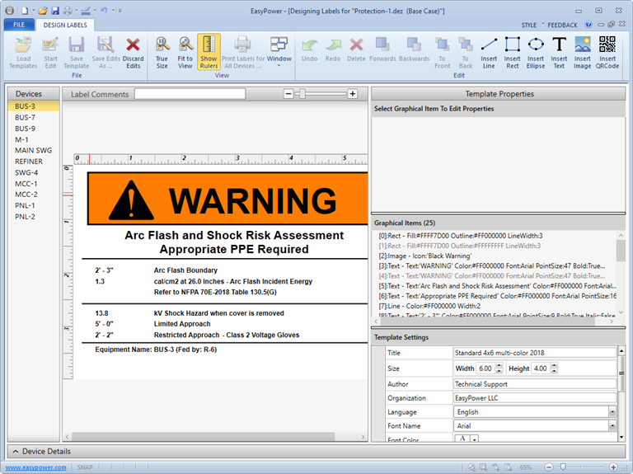Open the Window dropdown in the ribbon

[279, 51]
